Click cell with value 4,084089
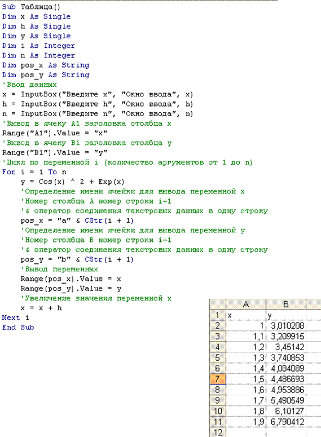The width and height of the screenshot is (321, 437). [286, 368]
